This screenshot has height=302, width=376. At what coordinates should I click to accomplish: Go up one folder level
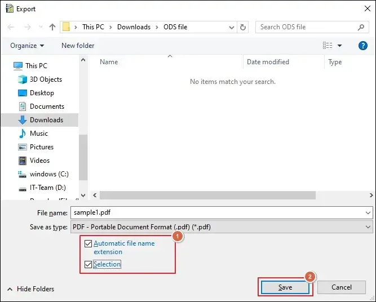52,27
